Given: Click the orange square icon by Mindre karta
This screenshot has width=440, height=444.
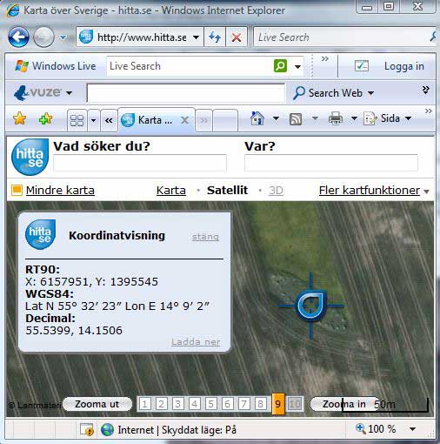Looking at the screenshot, I should coord(17,191).
